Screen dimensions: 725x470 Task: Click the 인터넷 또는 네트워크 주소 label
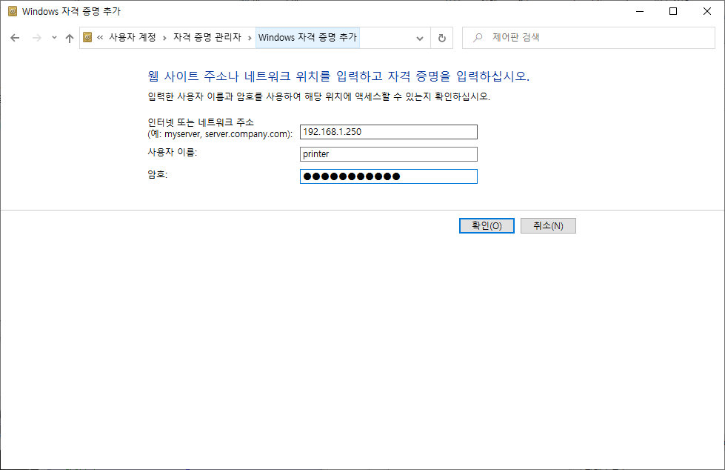201,122
